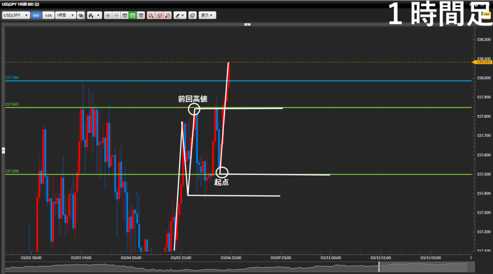493x274 pixels.
Task: Click the chart layout grid icon
Action: 124,15
